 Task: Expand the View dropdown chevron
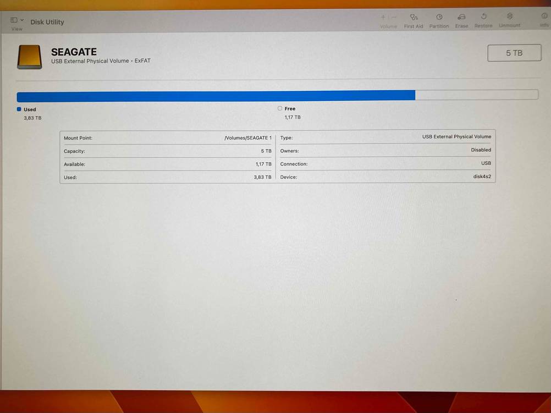click(x=22, y=20)
